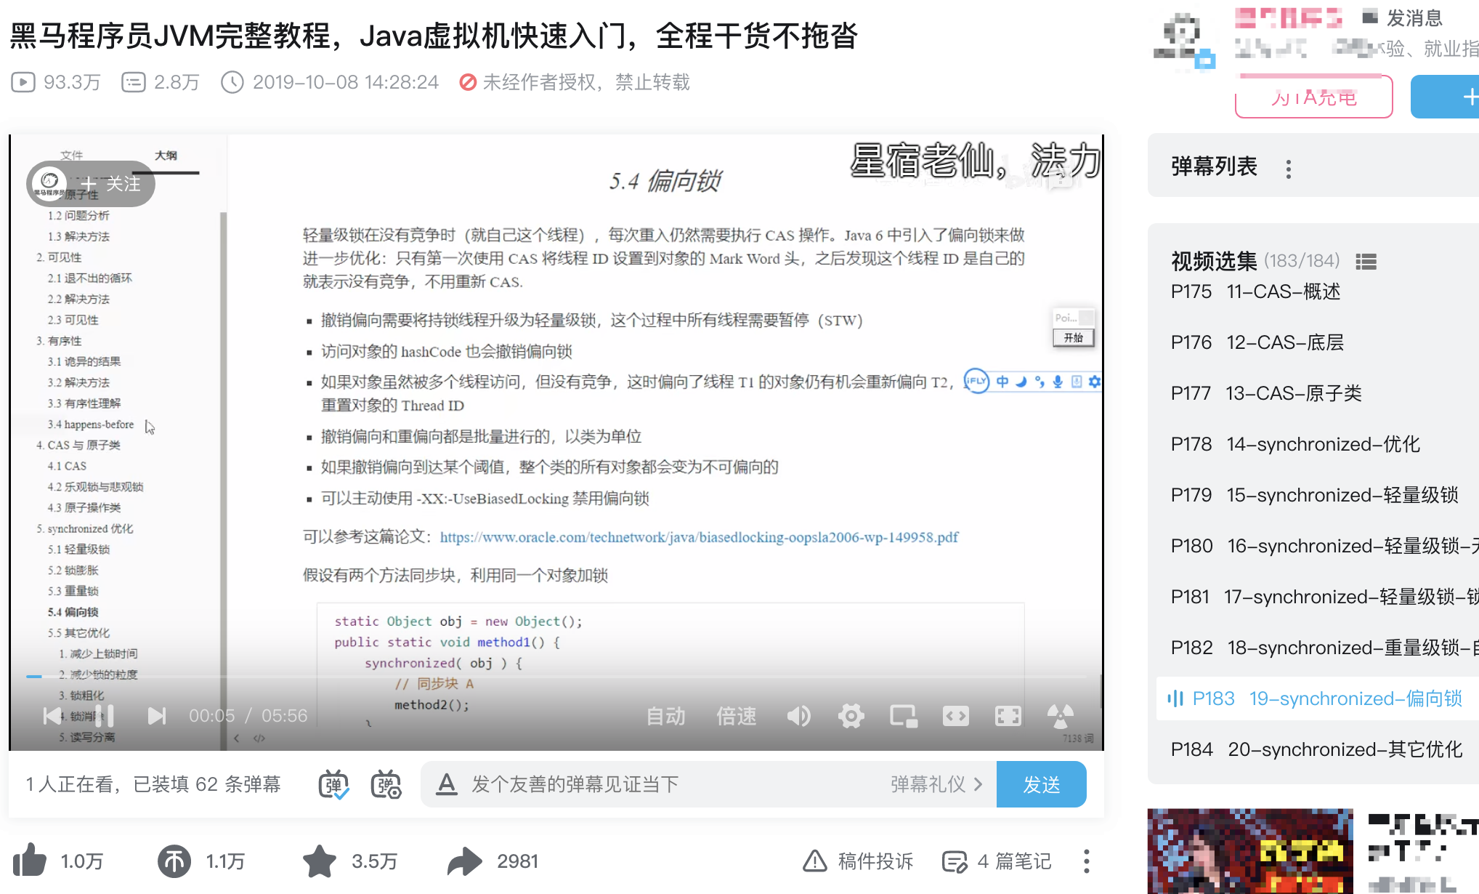
Task: Favorite the video with the star icon
Action: click(318, 861)
